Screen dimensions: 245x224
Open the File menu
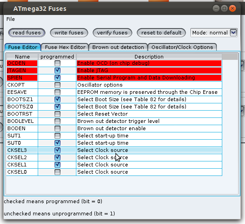pyautogui.click(x=10, y=19)
